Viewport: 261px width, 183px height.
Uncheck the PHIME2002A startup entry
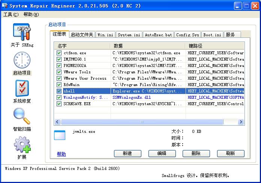point(59,65)
